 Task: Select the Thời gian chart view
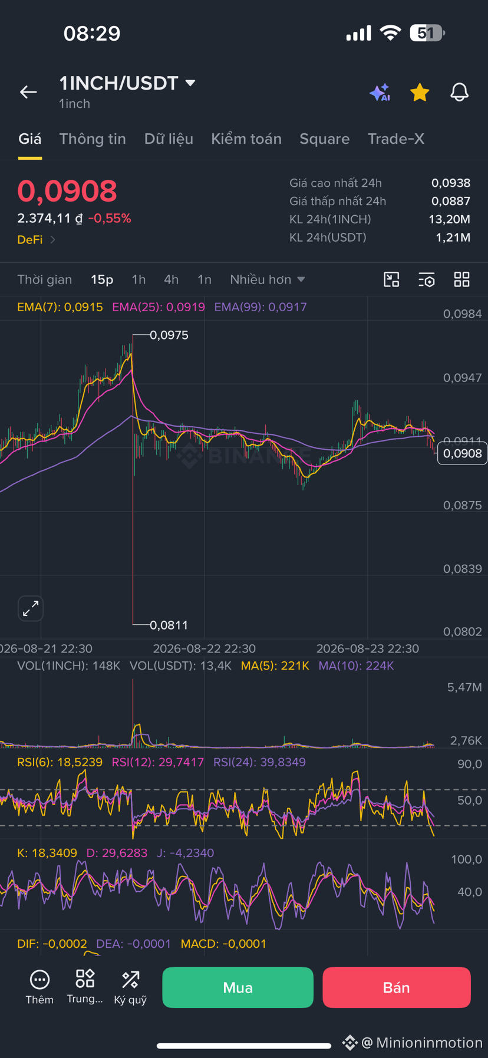[45, 279]
